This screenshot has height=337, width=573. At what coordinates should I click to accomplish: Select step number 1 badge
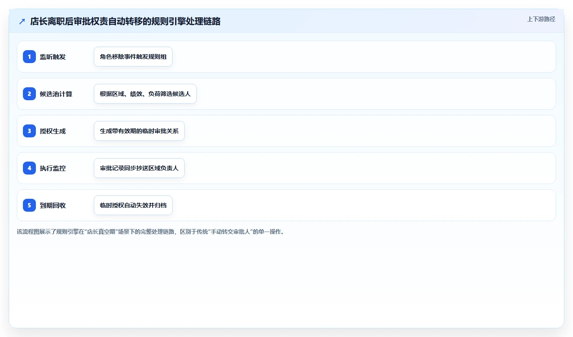click(29, 57)
